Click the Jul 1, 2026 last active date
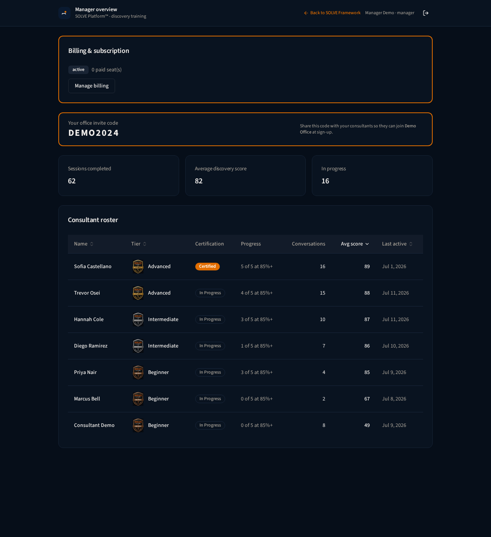Screen dimensions: 491x537 (x=394, y=267)
